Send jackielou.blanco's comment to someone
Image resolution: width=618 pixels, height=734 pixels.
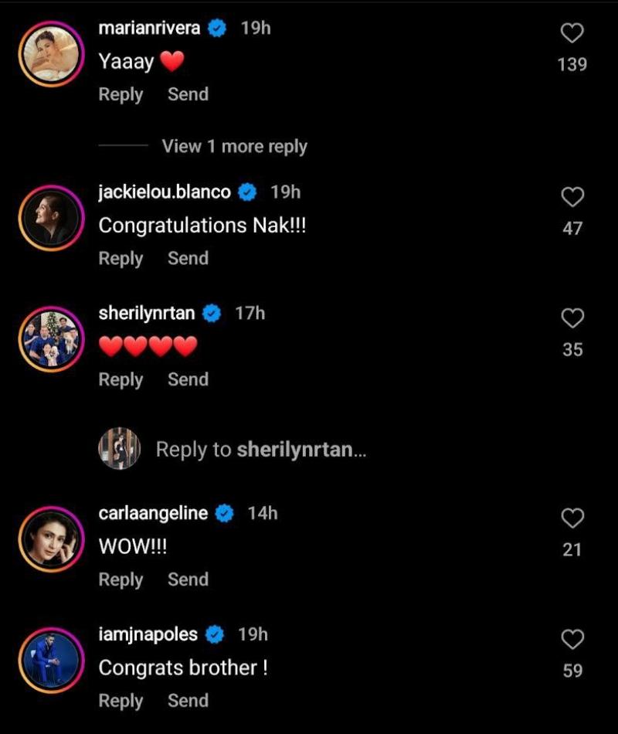click(188, 258)
